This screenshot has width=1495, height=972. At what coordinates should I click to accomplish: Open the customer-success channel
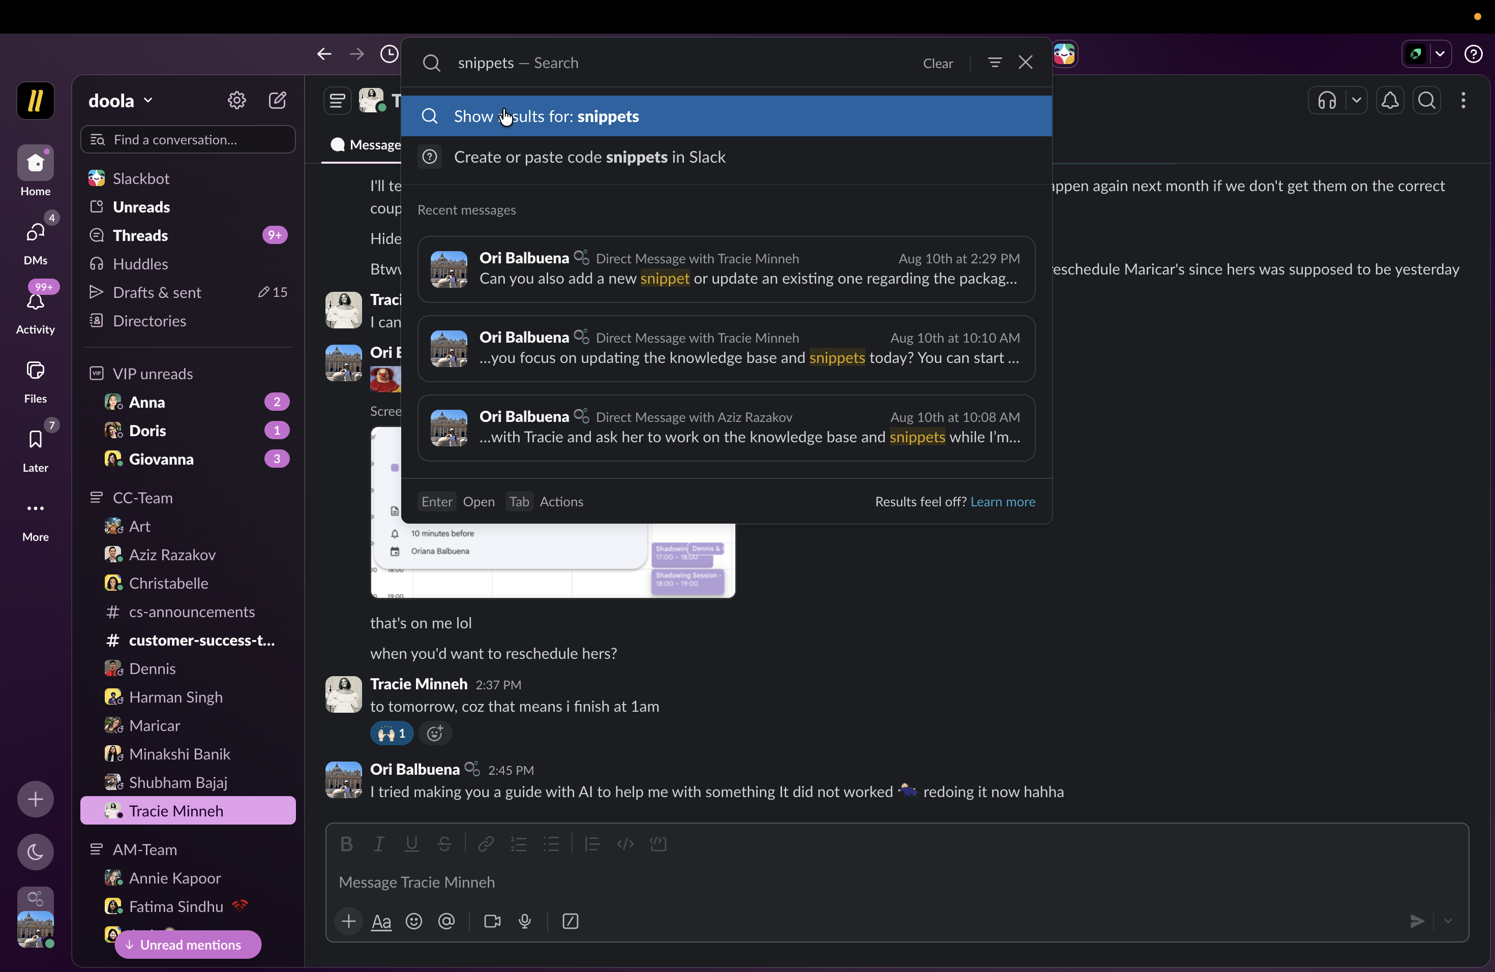188,641
